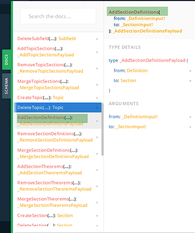
Task: Open the DOCS side tab
Action: (x=7, y=60)
